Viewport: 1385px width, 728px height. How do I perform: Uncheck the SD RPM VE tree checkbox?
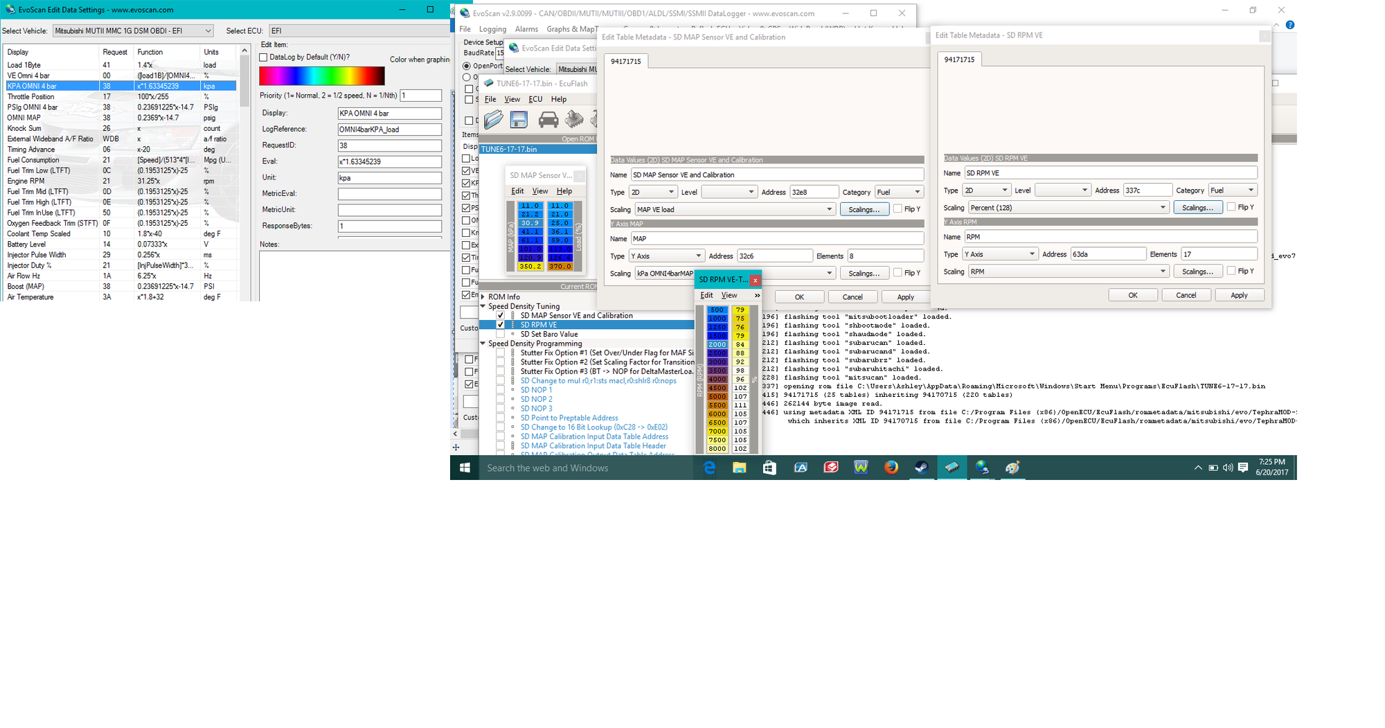pyautogui.click(x=500, y=325)
